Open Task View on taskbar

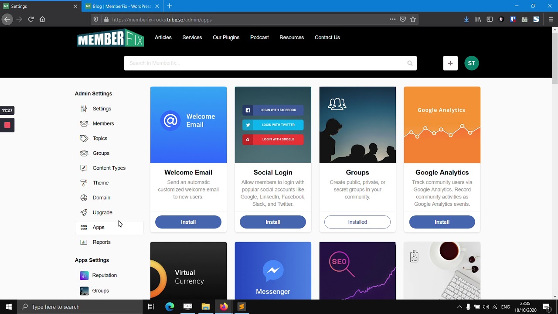tap(151, 307)
